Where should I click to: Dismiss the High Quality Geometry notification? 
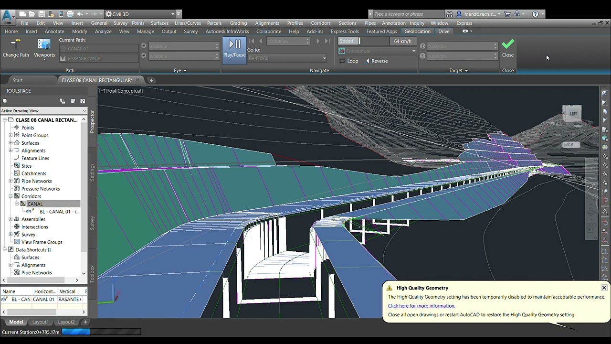(x=604, y=288)
